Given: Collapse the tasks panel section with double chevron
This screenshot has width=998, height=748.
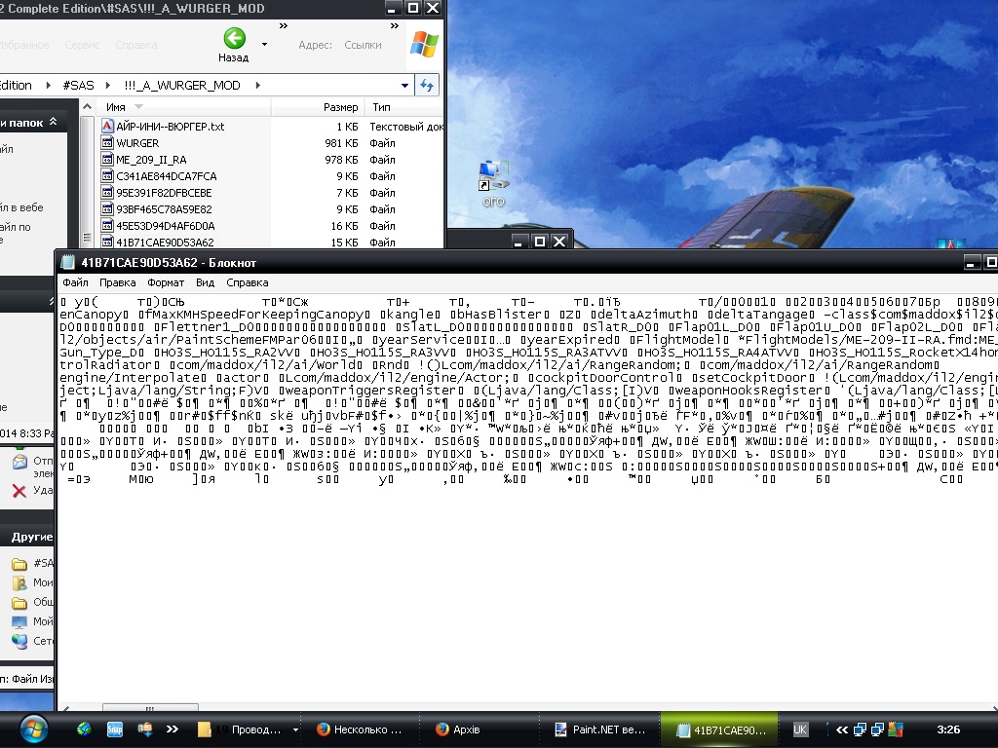Looking at the screenshot, I should pyautogui.click(x=54, y=122).
